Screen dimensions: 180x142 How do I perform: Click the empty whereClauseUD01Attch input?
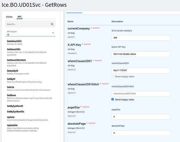pos(141,94)
